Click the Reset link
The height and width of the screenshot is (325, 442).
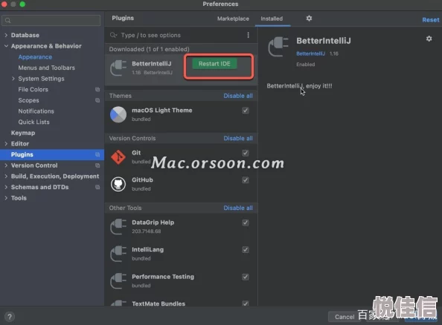(430, 20)
